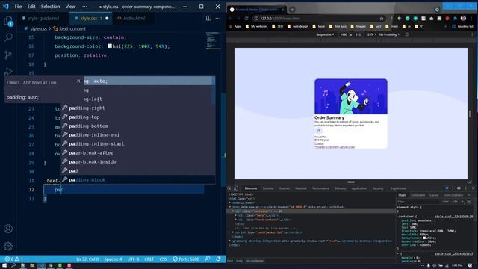
Task: Open the File menu
Action: click(x=18, y=7)
